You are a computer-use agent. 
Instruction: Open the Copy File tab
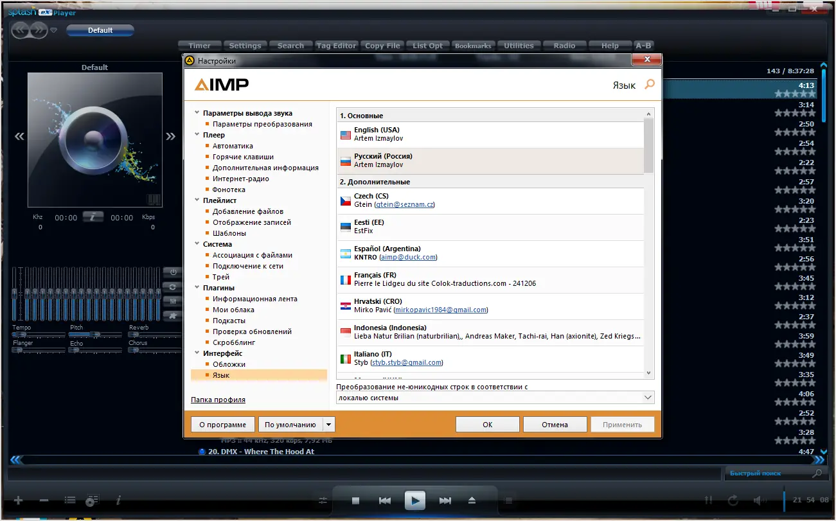point(382,46)
